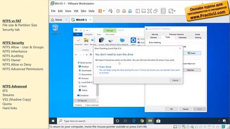The width and height of the screenshot is (230, 129).
Task: Switch to Unity mode icon in VMware toolbar
Action: (x=156, y=11)
